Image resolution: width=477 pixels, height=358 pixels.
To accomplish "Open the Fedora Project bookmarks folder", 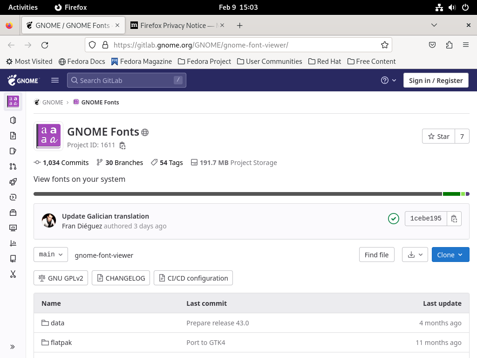I will click(x=204, y=62).
